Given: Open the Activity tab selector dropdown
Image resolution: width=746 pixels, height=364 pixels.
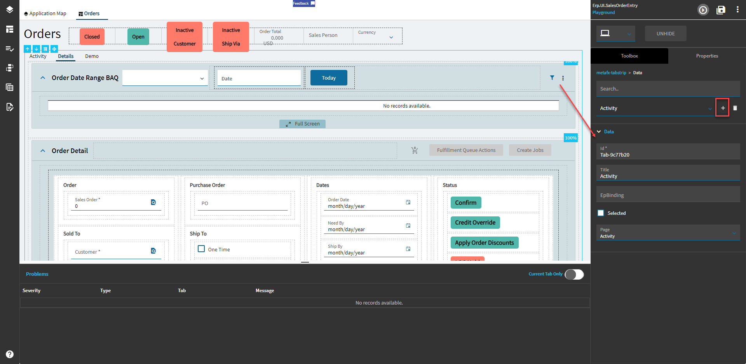Looking at the screenshot, I should tap(655, 108).
